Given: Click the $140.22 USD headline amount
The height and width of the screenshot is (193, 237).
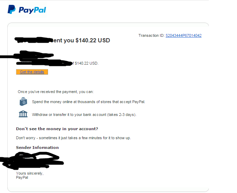Looking at the screenshot, I should 93,40.
